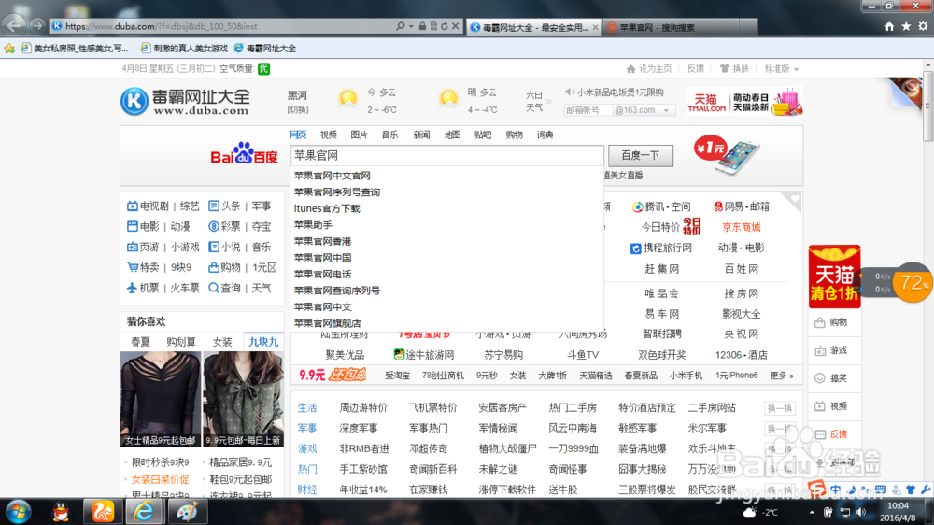This screenshot has width=934, height=525.
Task: Select the 新闻 search category tab
Action: (x=421, y=135)
